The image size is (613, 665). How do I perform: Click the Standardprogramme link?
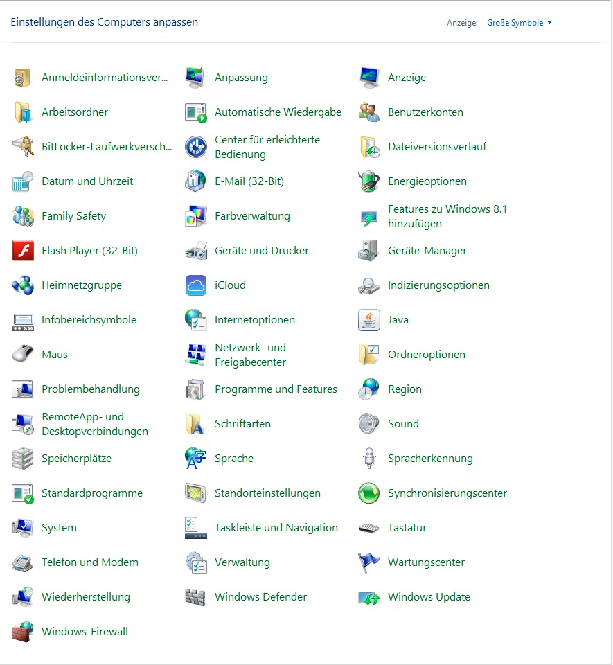pos(92,493)
